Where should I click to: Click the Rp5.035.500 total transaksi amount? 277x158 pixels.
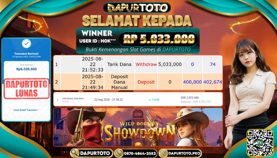click(x=26, y=69)
